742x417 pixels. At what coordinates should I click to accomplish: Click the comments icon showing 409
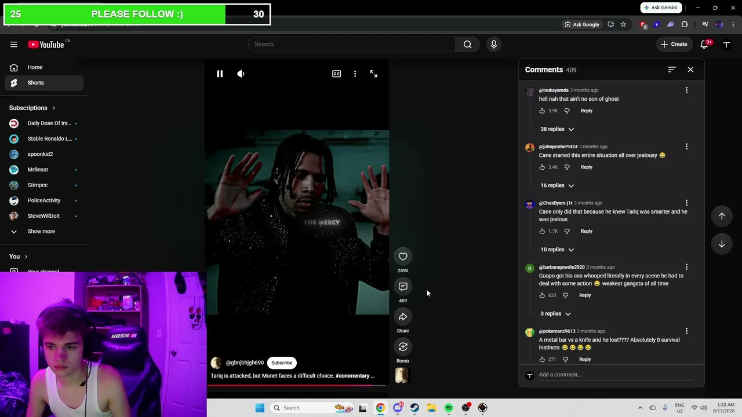(403, 287)
